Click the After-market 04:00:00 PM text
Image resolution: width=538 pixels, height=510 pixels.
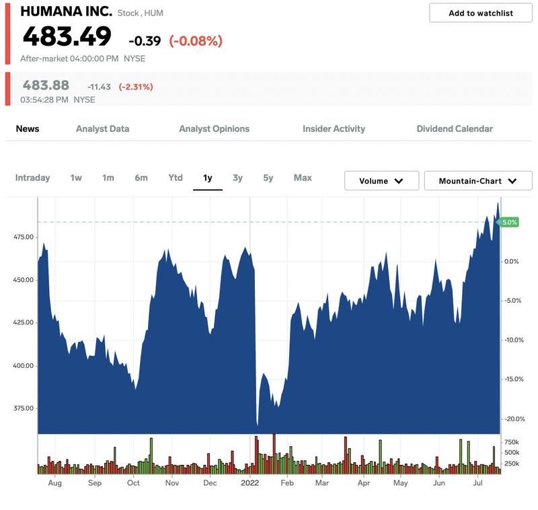(69, 59)
